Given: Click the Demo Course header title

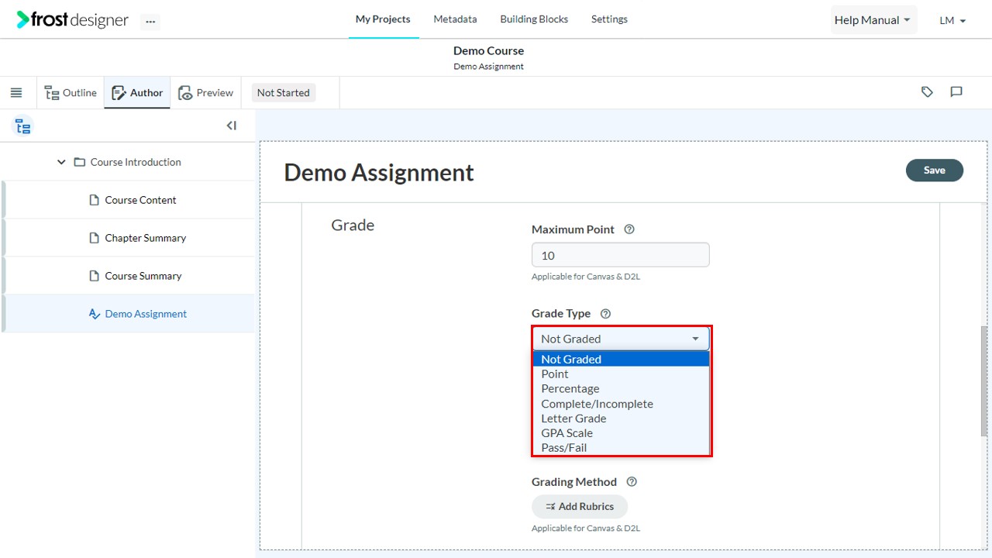Looking at the screenshot, I should pyautogui.click(x=488, y=50).
